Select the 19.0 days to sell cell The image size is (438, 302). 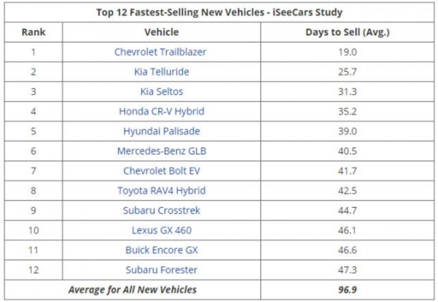[x=347, y=52]
